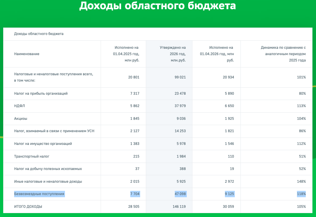Click the "Акцизы" row label

pos(20,119)
